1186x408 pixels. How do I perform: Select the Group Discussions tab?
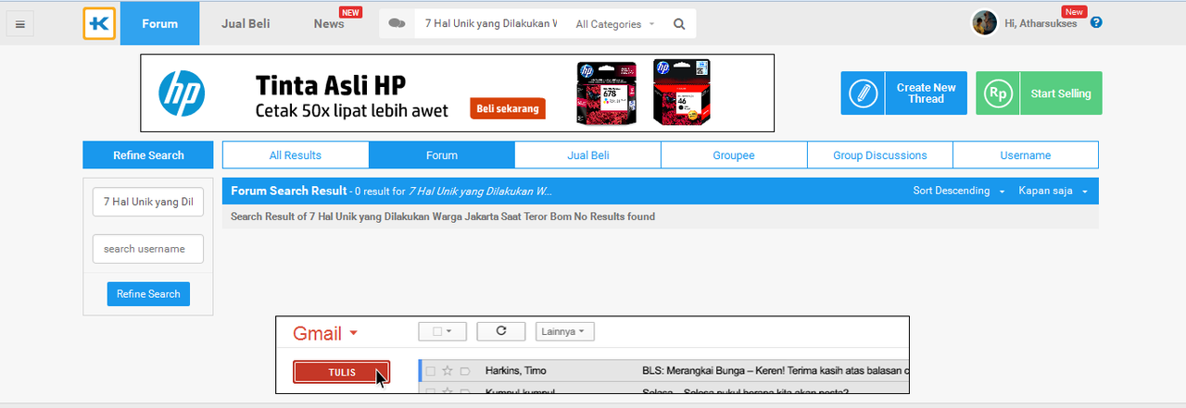point(880,155)
